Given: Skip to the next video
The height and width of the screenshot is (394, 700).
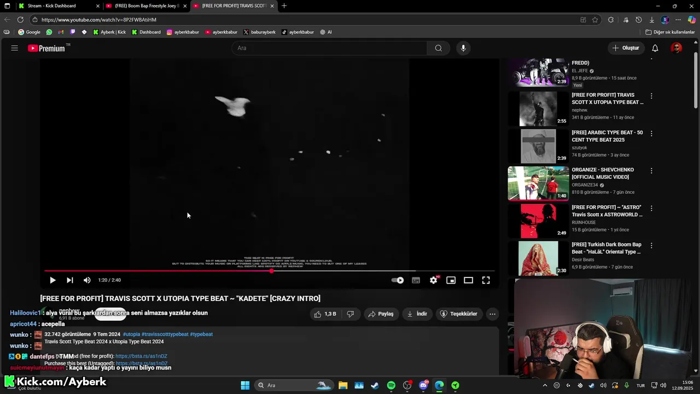Looking at the screenshot, I should pos(70,280).
